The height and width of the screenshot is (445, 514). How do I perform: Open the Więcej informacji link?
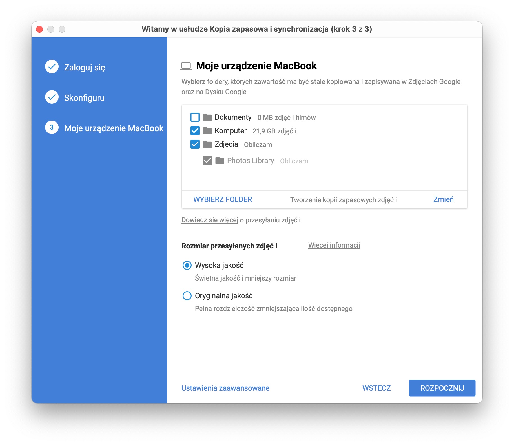point(334,245)
